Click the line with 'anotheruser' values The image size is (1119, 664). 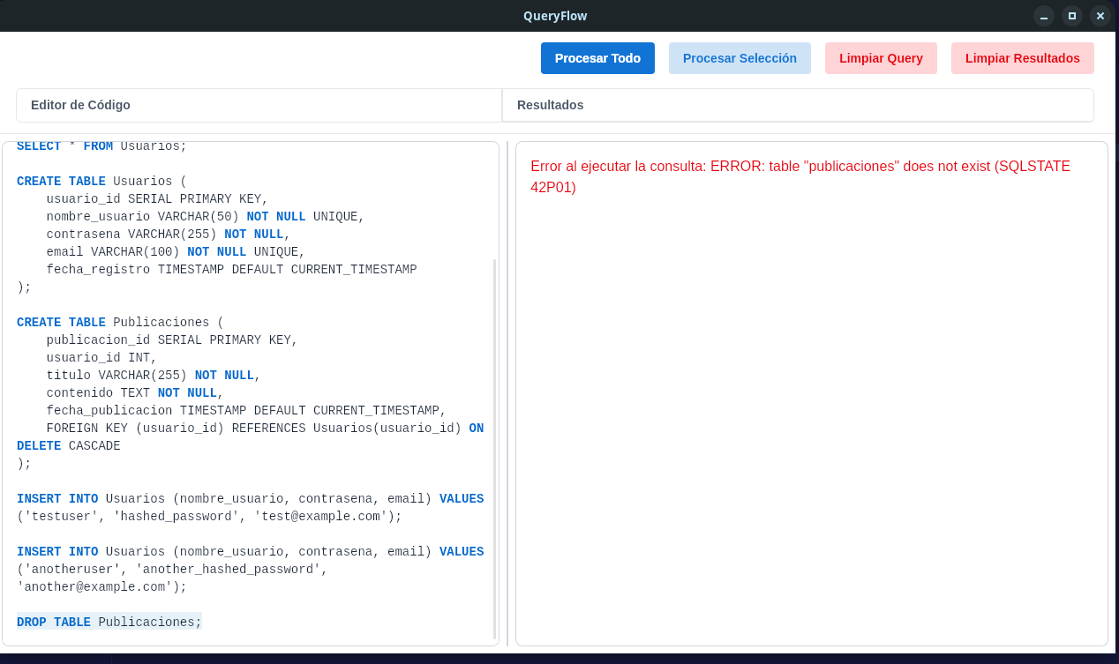click(172, 570)
